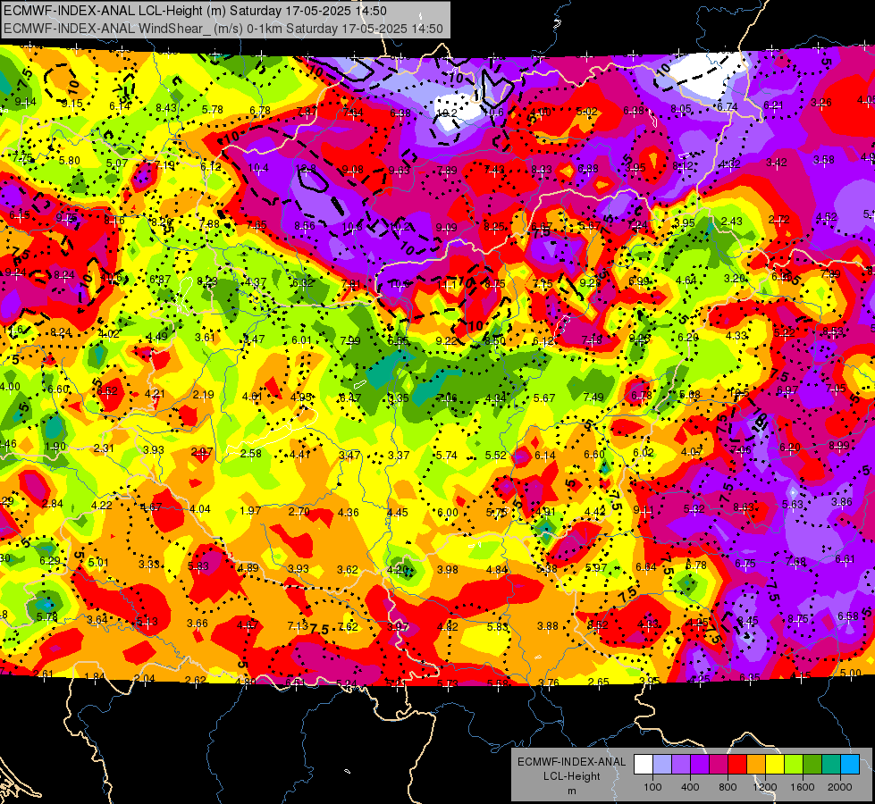Click the orange legend color swatch
The image size is (875, 804).
tap(756, 764)
